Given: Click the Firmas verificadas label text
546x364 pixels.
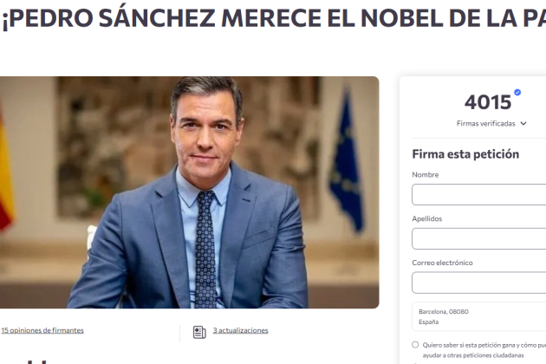Looking at the screenshot, I should click(485, 124).
